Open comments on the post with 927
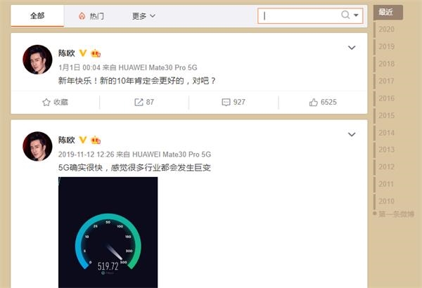The width and height of the screenshot is (422, 288). (234, 102)
